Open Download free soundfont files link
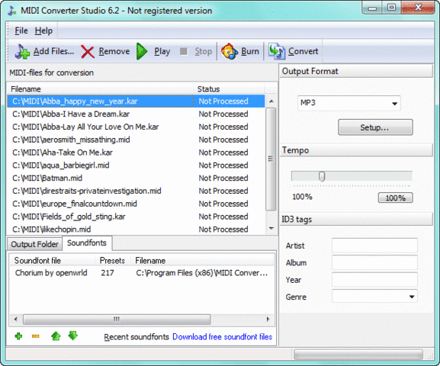The image size is (440, 366). point(222,337)
